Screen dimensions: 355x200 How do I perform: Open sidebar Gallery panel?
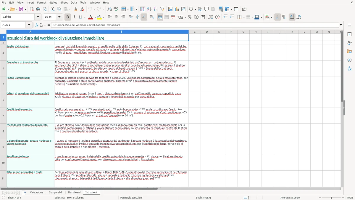pyautogui.click(x=349, y=51)
